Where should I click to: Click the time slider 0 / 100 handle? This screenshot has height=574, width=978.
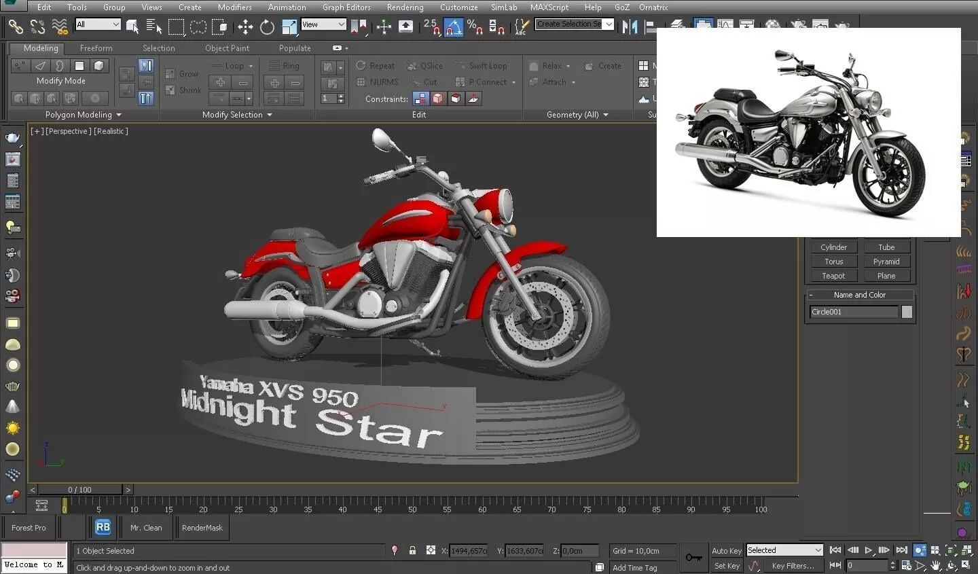[x=80, y=490]
